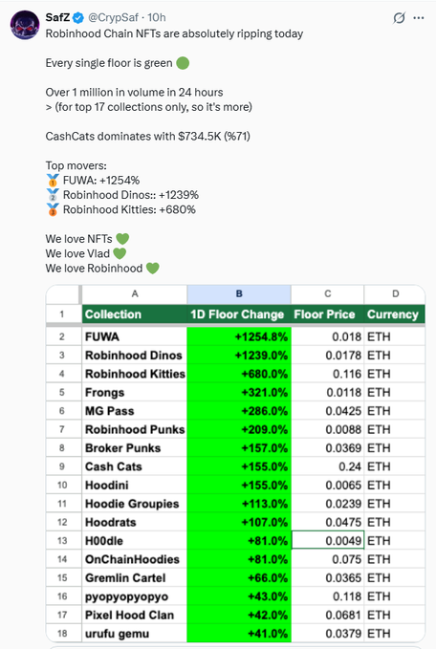
Task: Click the 0.0178 floor price cell
Action: coord(328,356)
